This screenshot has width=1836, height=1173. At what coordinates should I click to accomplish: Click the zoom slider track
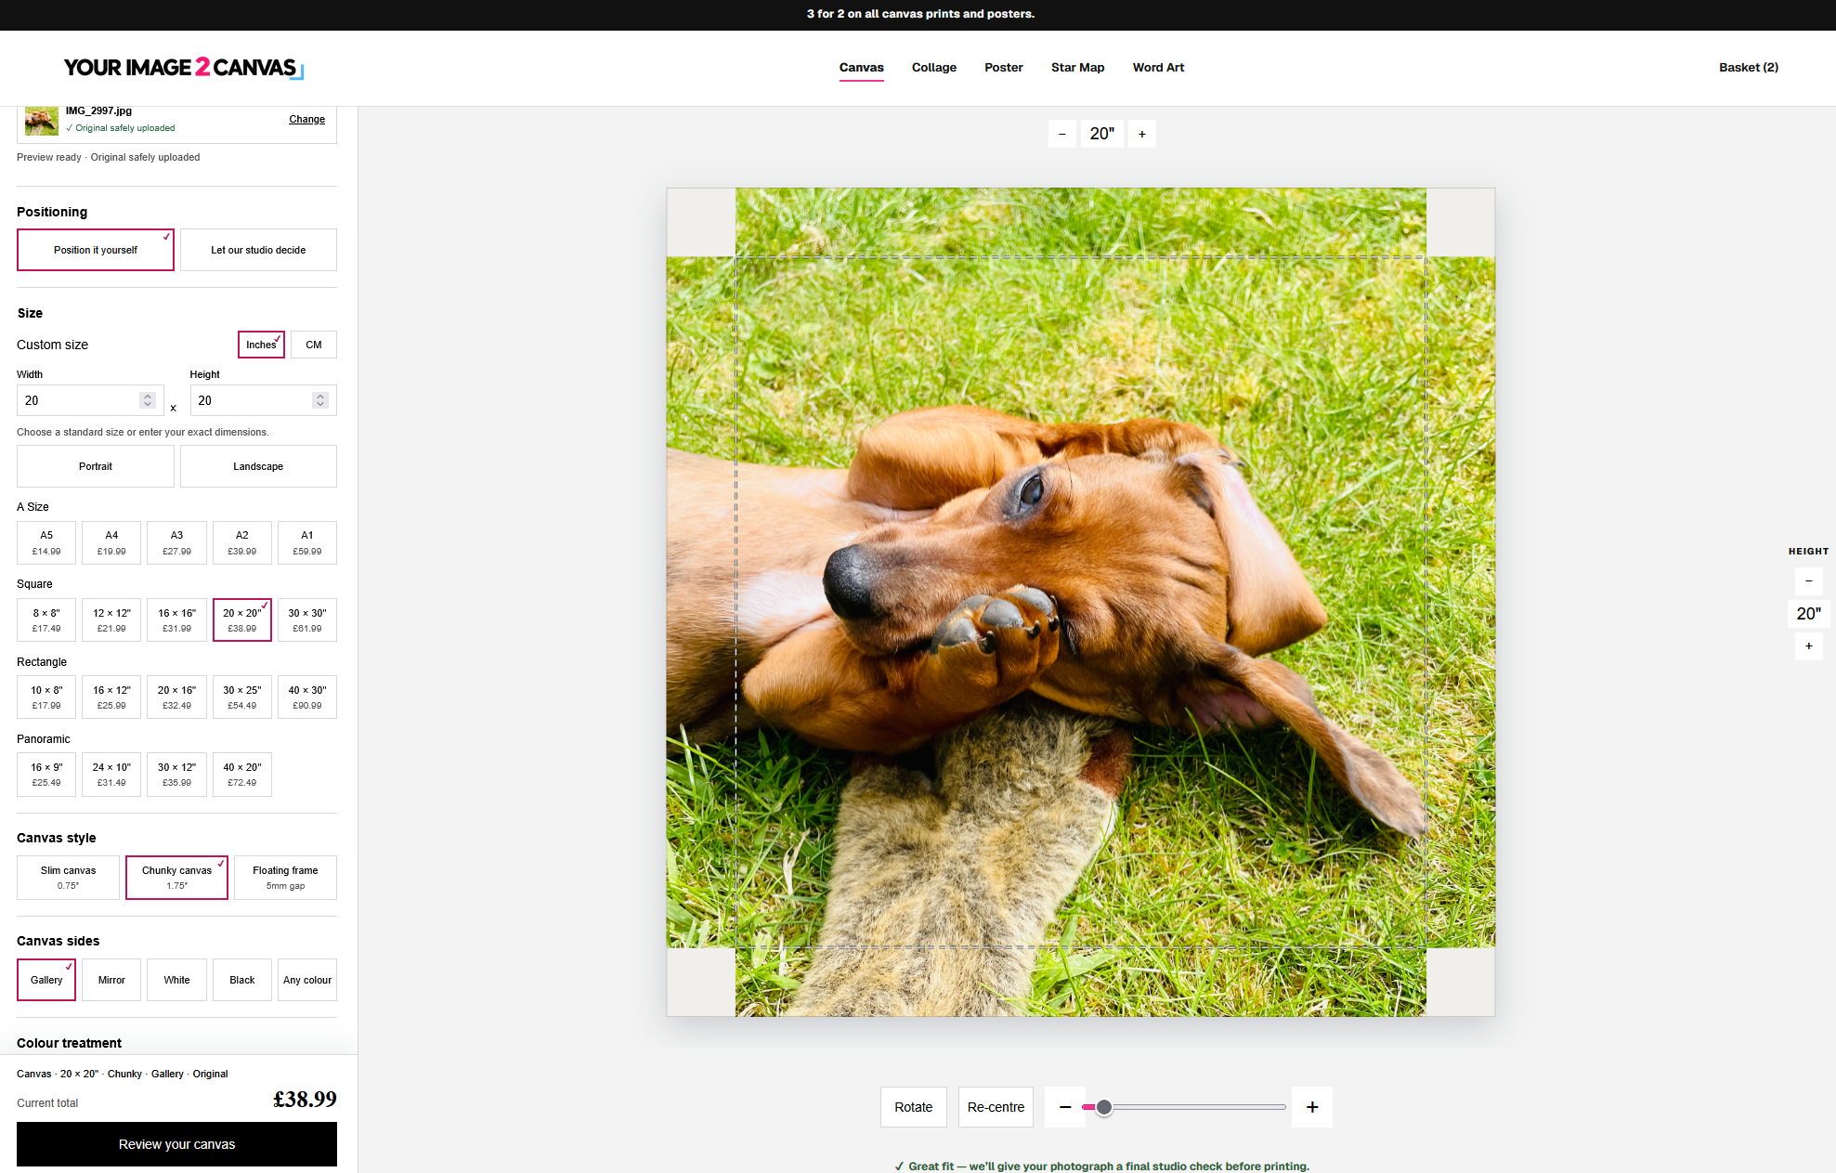point(1184,1107)
